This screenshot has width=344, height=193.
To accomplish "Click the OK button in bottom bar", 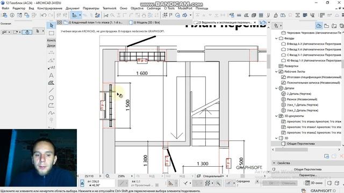I will tap(271, 183).
